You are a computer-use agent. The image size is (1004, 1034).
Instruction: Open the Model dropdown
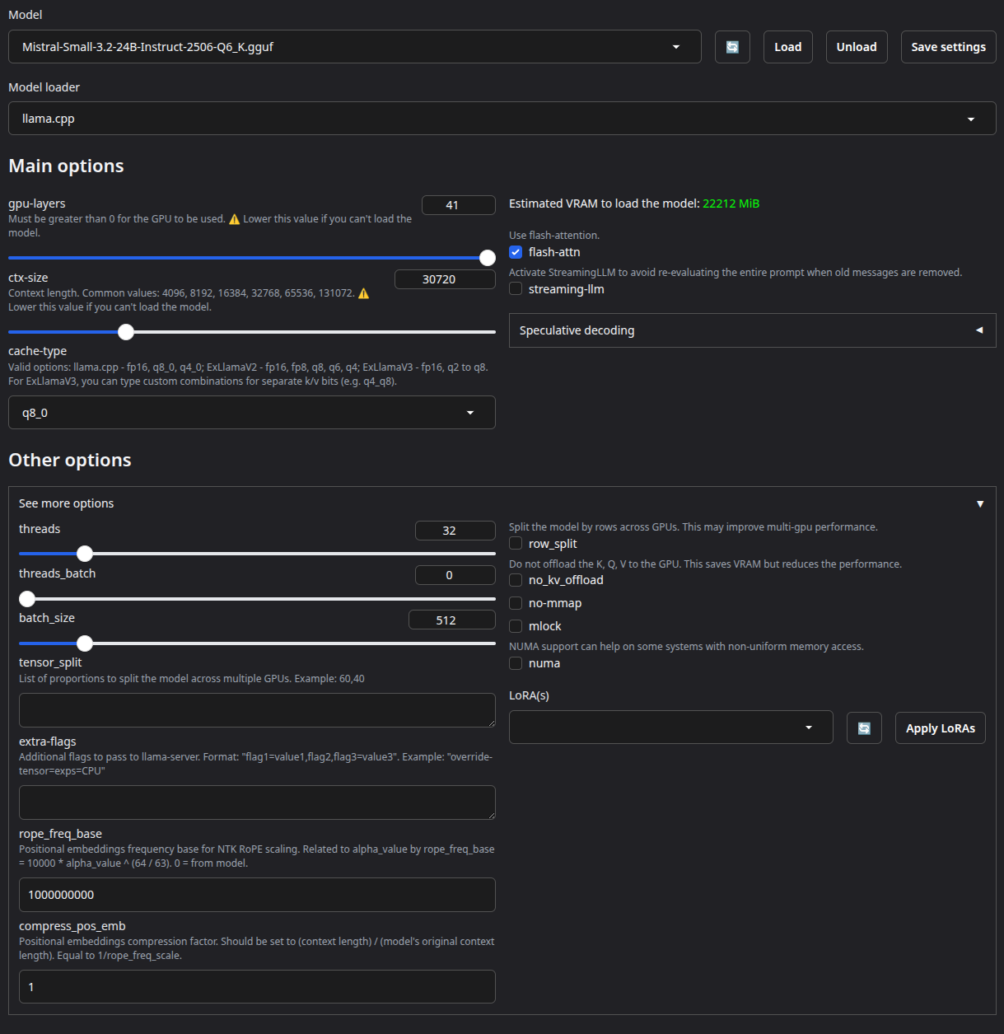click(355, 47)
